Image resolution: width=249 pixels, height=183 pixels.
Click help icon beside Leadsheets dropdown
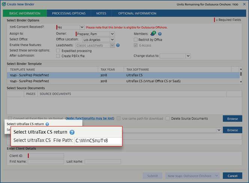click(118, 45)
